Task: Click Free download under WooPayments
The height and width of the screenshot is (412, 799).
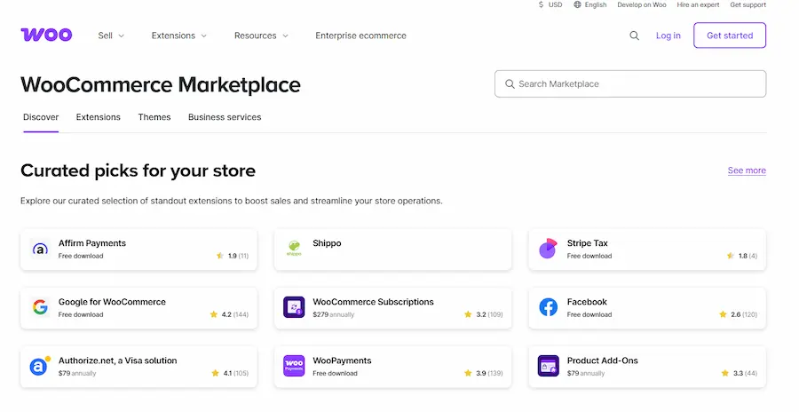Action: coord(336,373)
